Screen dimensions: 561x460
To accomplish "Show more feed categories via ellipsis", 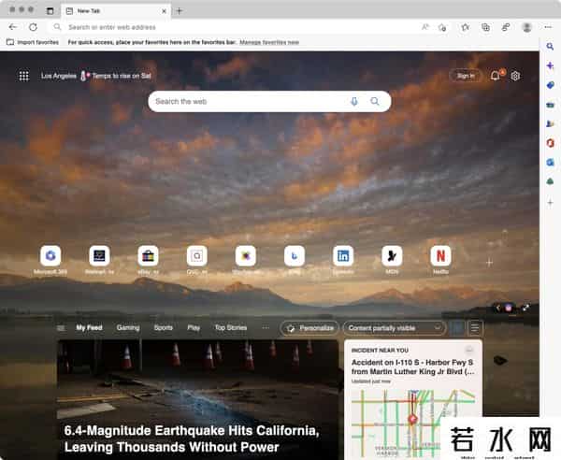I will [x=266, y=327].
